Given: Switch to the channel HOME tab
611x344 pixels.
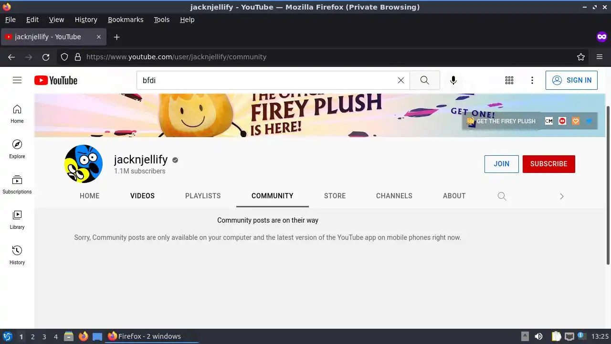Looking at the screenshot, I should (90, 196).
